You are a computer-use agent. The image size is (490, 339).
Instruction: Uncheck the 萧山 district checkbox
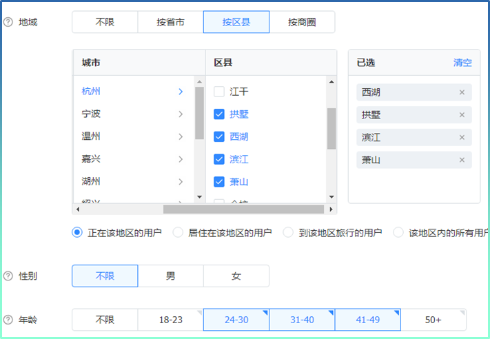tap(219, 181)
